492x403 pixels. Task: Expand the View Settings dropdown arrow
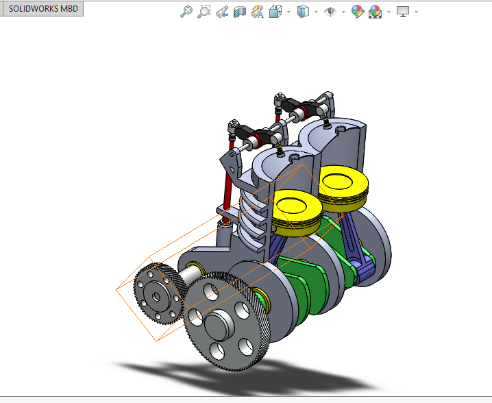point(416,12)
